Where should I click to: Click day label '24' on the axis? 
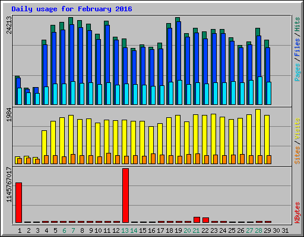(223, 230)
